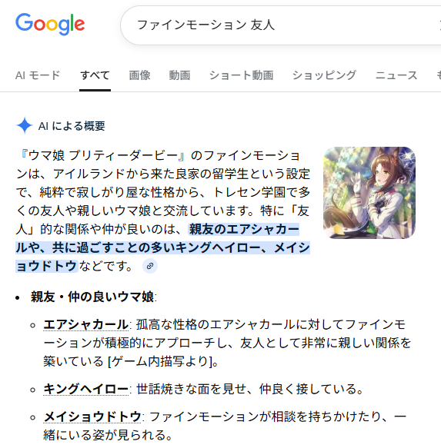Click the Google logo
Screen dimensions: 441x448
pyautogui.click(x=50, y=24)
